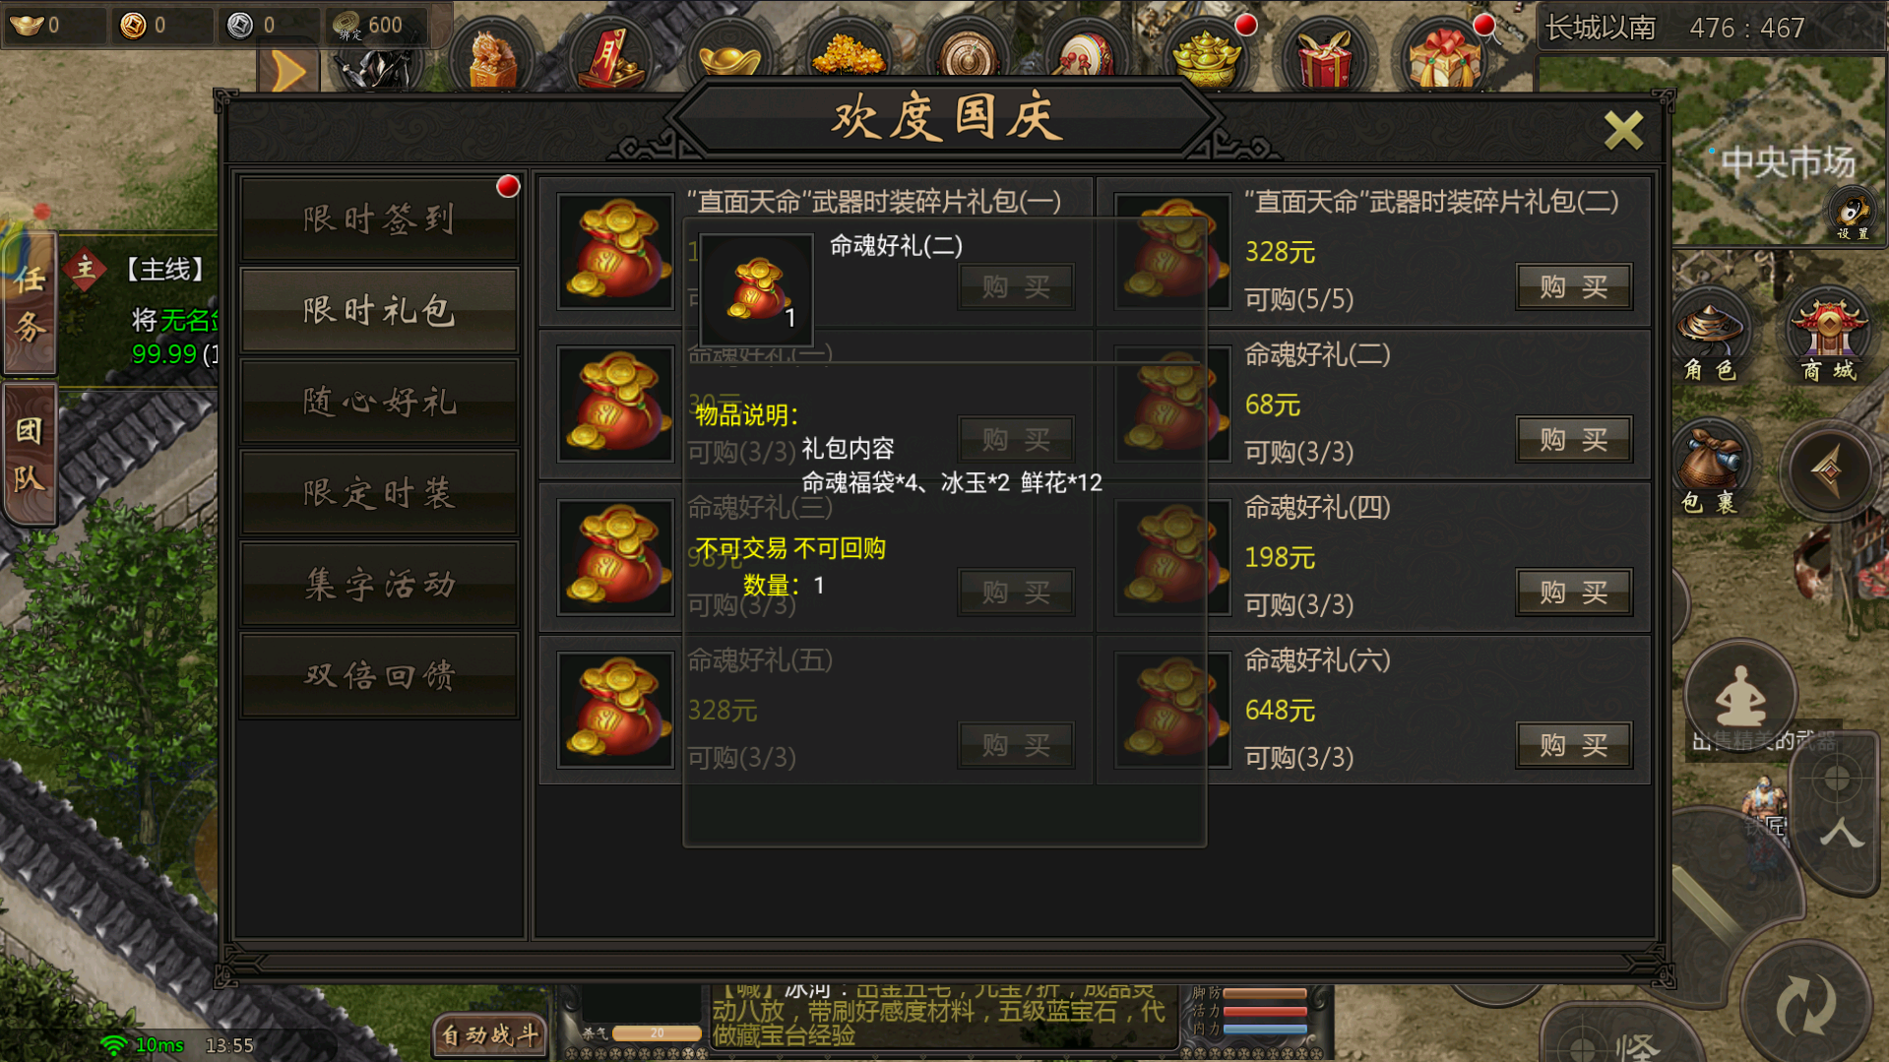This screenshot has width=1889, height=1062.
Task: Toggle the 自动战斗 auto battle button
Action: (489, 1034)
